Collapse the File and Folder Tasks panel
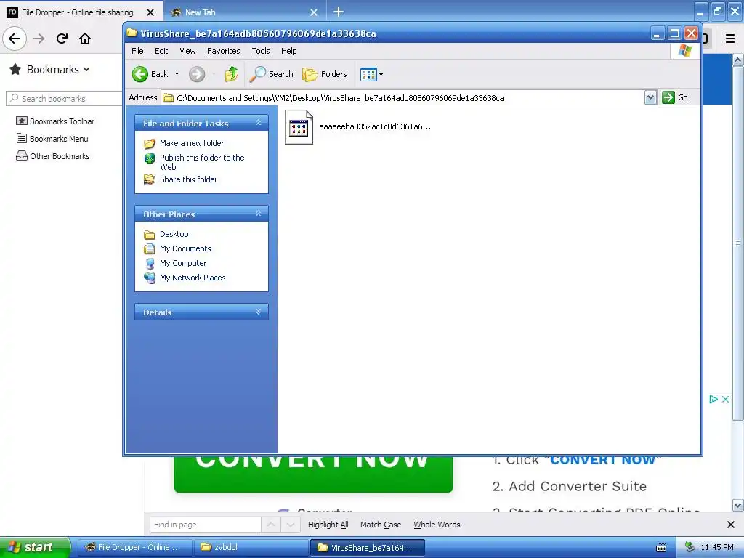Screen dimensions: 744x558 coord(258,123)
